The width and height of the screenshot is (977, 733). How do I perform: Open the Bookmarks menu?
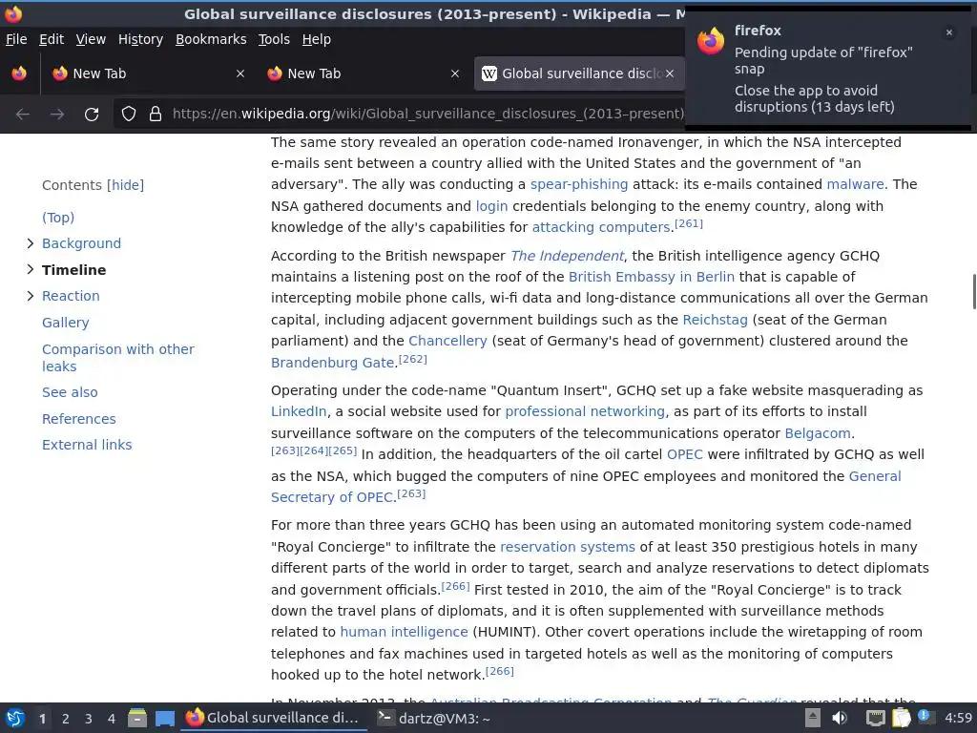[x=211, y=39]
